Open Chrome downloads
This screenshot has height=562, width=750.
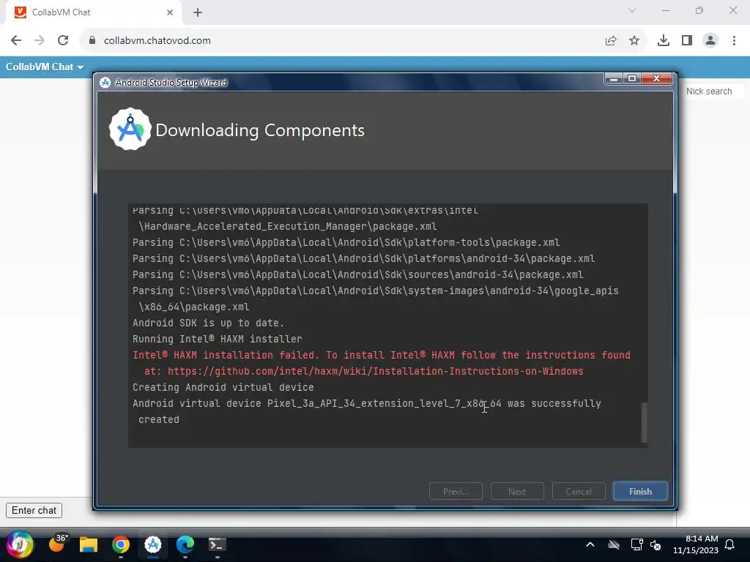pyautogui.click(x=664, y=41)
